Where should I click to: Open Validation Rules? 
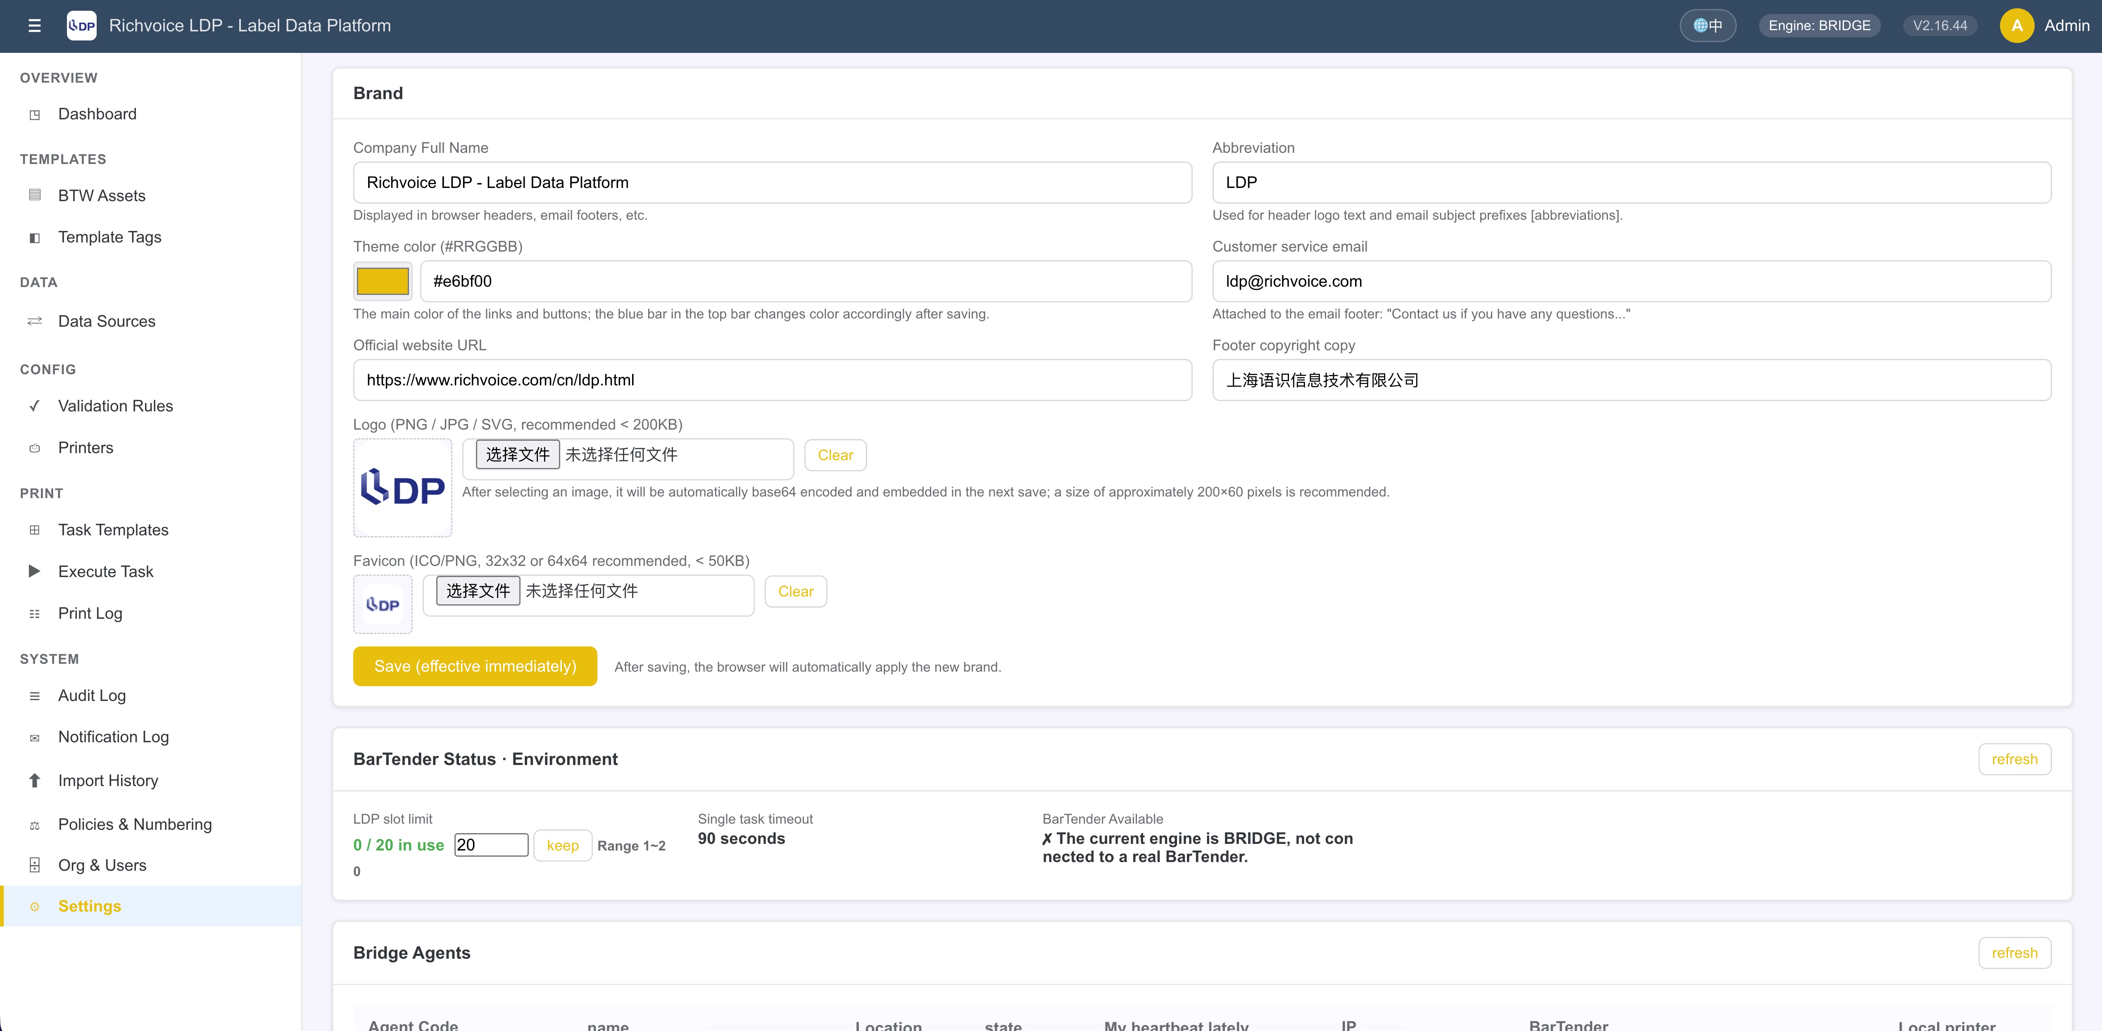pos(150,406)
